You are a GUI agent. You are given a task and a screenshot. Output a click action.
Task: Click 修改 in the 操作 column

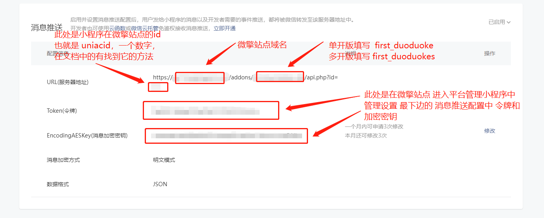point(490,131)
